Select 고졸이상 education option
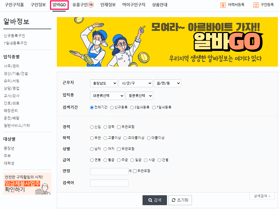This screenshot has height=209, width=279. click(105, 138)
